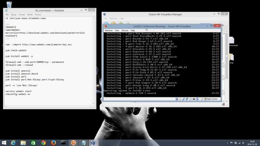Click Notepad horizontal scrollbar right arrow
The image size is (260, 146).
point(91,106)
